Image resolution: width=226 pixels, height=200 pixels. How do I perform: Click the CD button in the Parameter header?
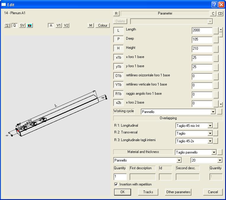click(220, 14)
